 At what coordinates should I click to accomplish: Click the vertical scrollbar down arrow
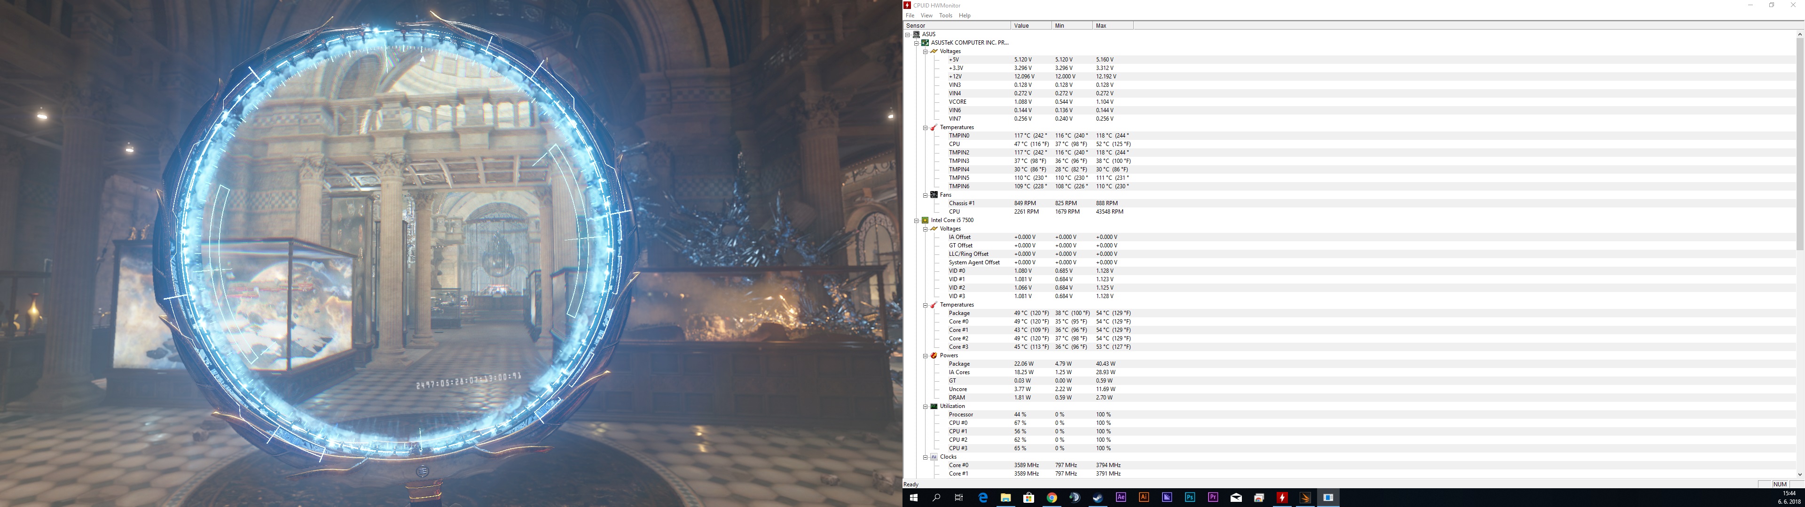pos(1799,475)
